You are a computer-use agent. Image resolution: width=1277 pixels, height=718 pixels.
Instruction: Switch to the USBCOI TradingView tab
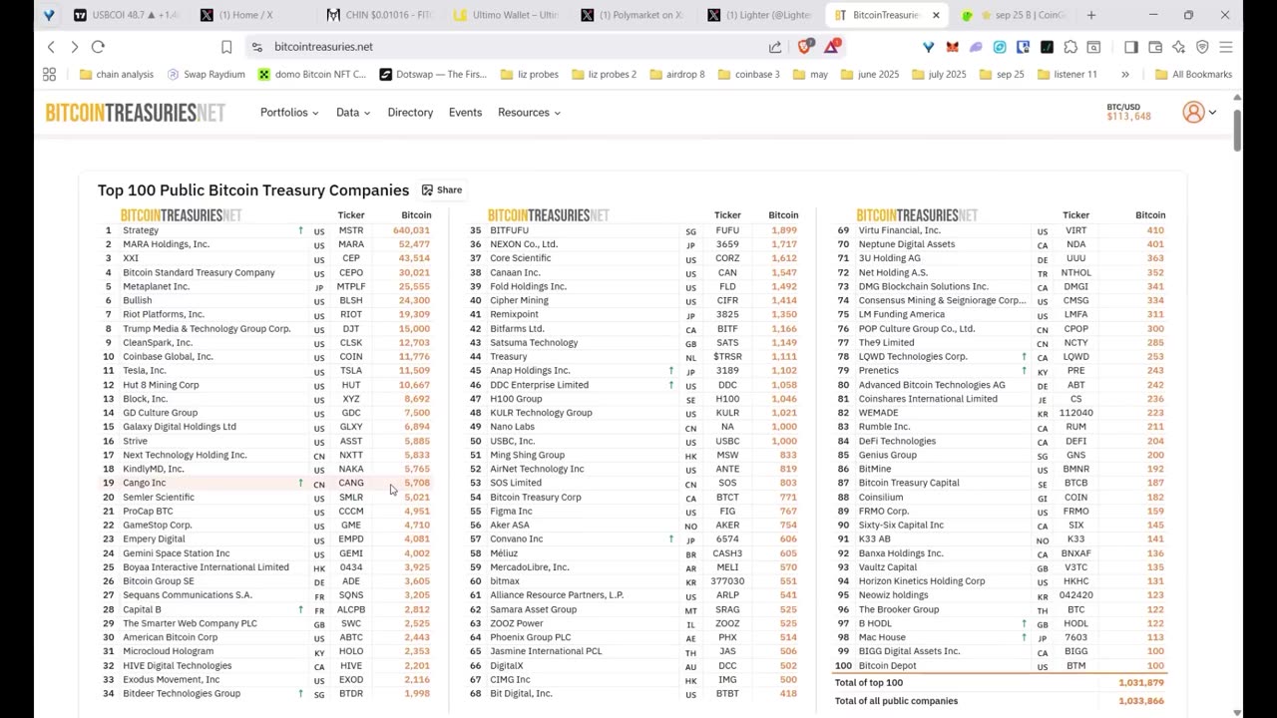(126, 15)
